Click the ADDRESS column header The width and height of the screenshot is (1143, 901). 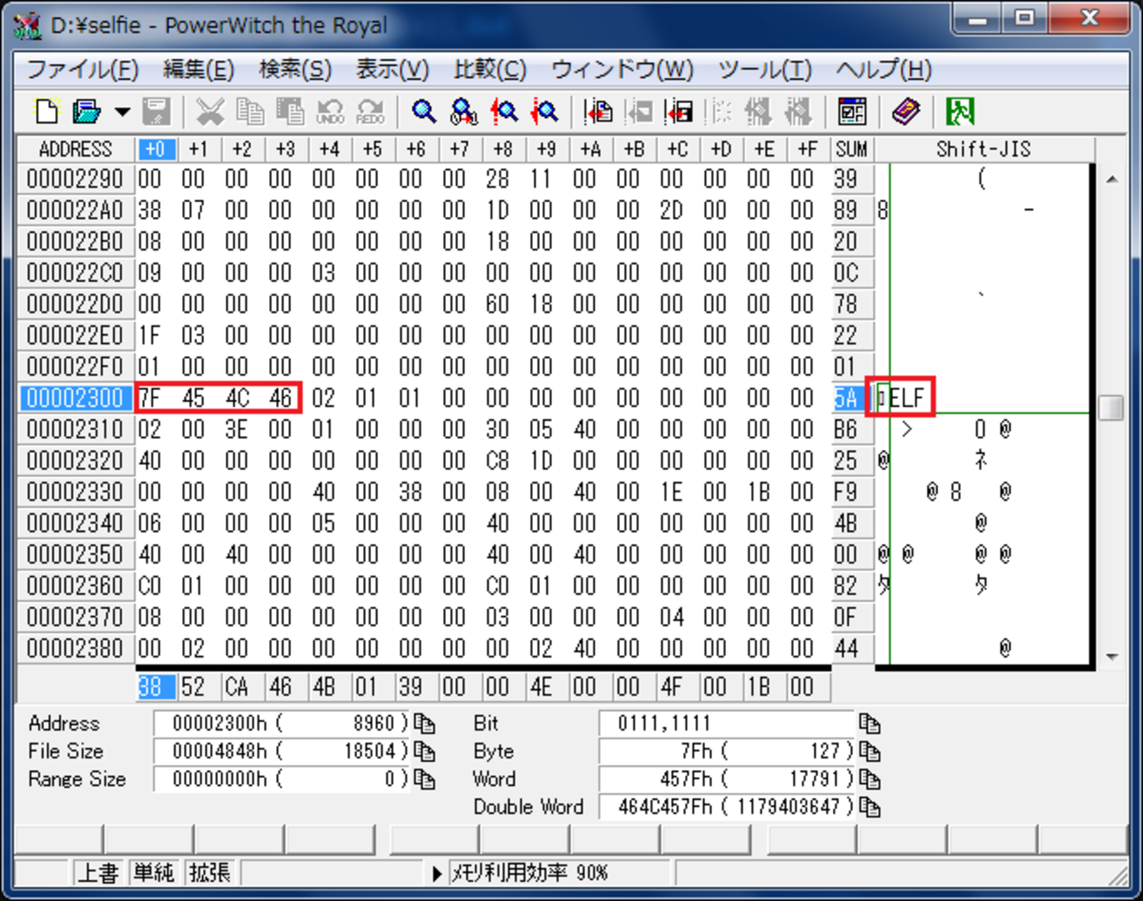[x=76, y=149]
